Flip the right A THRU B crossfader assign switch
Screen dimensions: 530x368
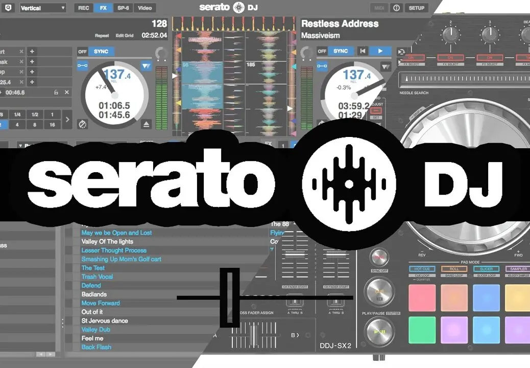pos(335,302)
